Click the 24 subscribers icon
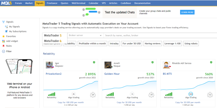 coord(93,95)
